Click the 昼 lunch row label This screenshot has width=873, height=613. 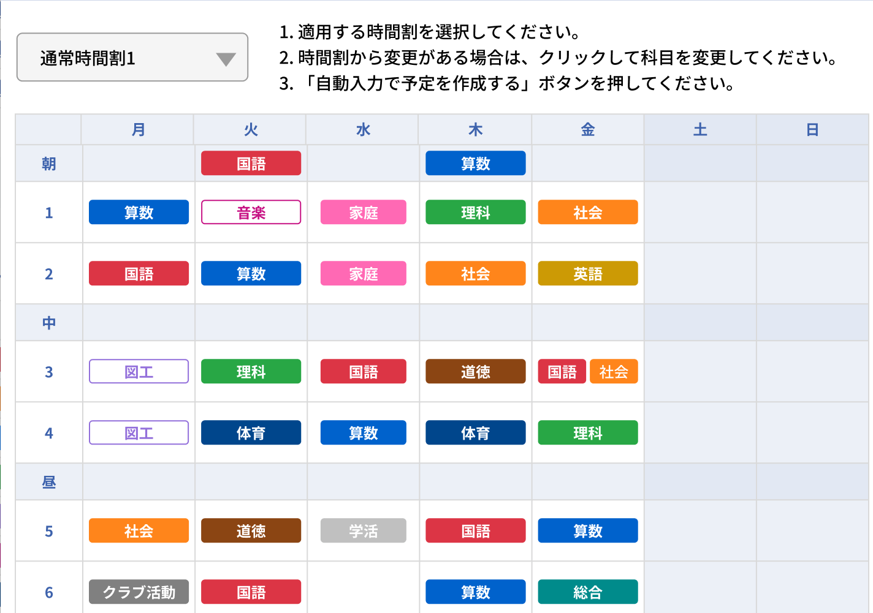49,482
